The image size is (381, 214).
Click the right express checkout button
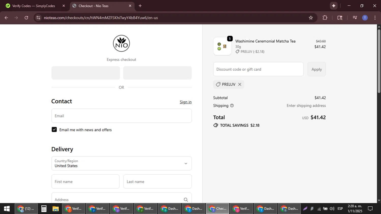[157, 73]
